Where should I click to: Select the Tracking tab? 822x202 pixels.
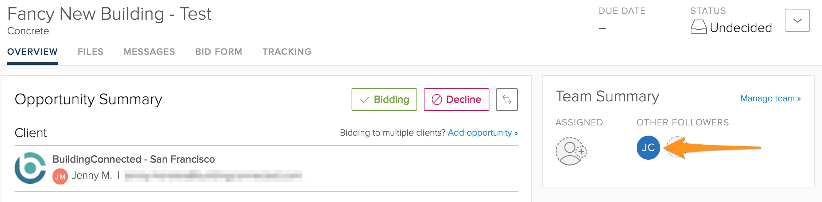287,52
